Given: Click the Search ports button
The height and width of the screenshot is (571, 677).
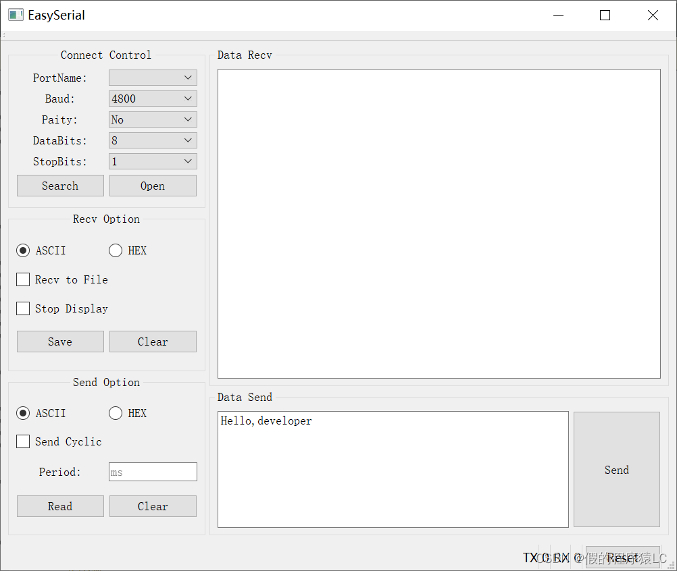Looking at the screenshot, I should (x=60, y=186).
